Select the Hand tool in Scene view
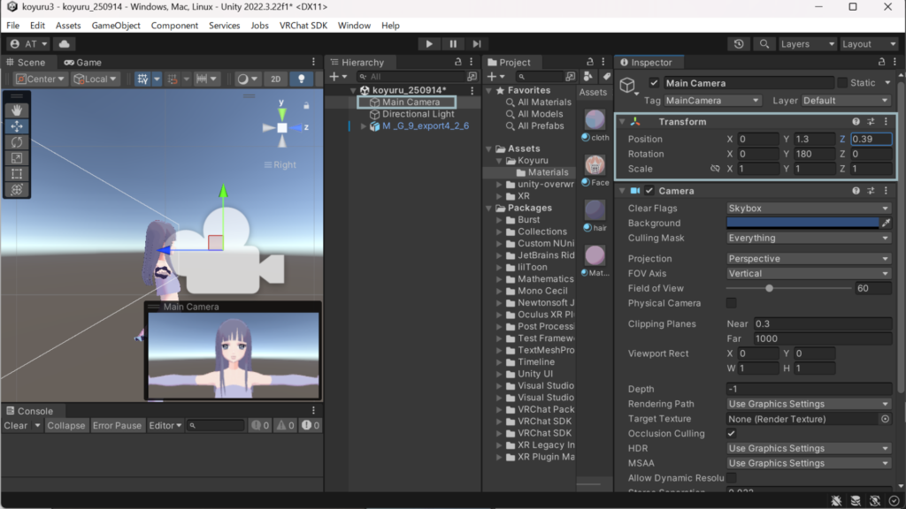This screenshot has height=509, width=906. click(x=18, y=110)
